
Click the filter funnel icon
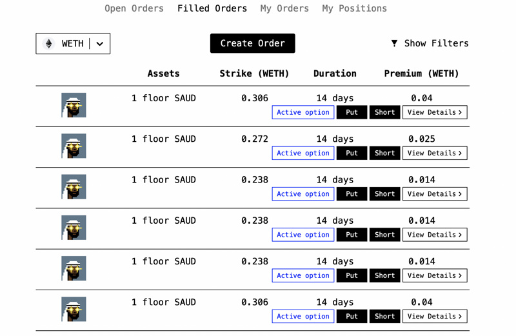[x=394, y=43]
